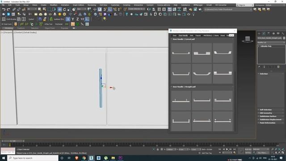
Task: Switch to MATERIALS | Stone tab
Action: point(211,36)
